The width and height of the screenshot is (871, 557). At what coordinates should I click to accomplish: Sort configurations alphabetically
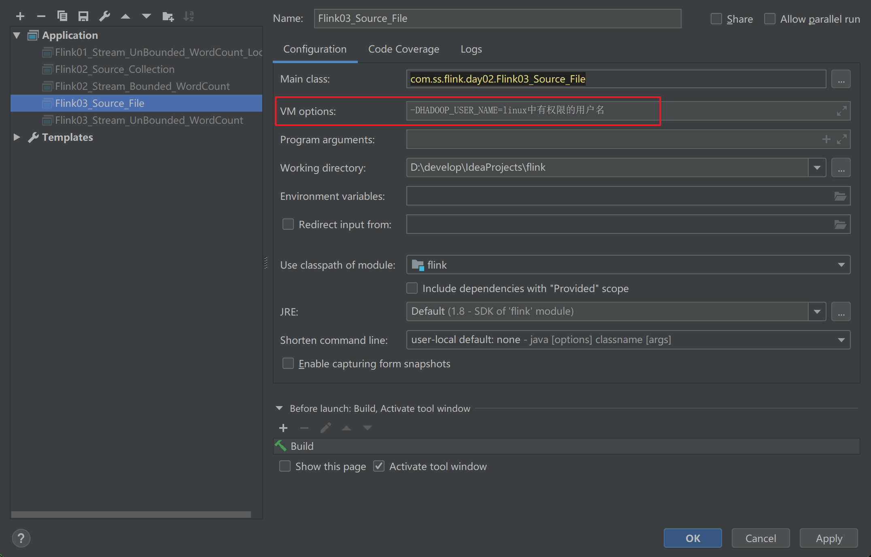[x=189, y=16]
